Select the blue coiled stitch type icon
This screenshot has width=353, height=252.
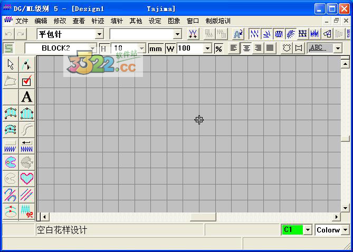click(x=279, y=34)
